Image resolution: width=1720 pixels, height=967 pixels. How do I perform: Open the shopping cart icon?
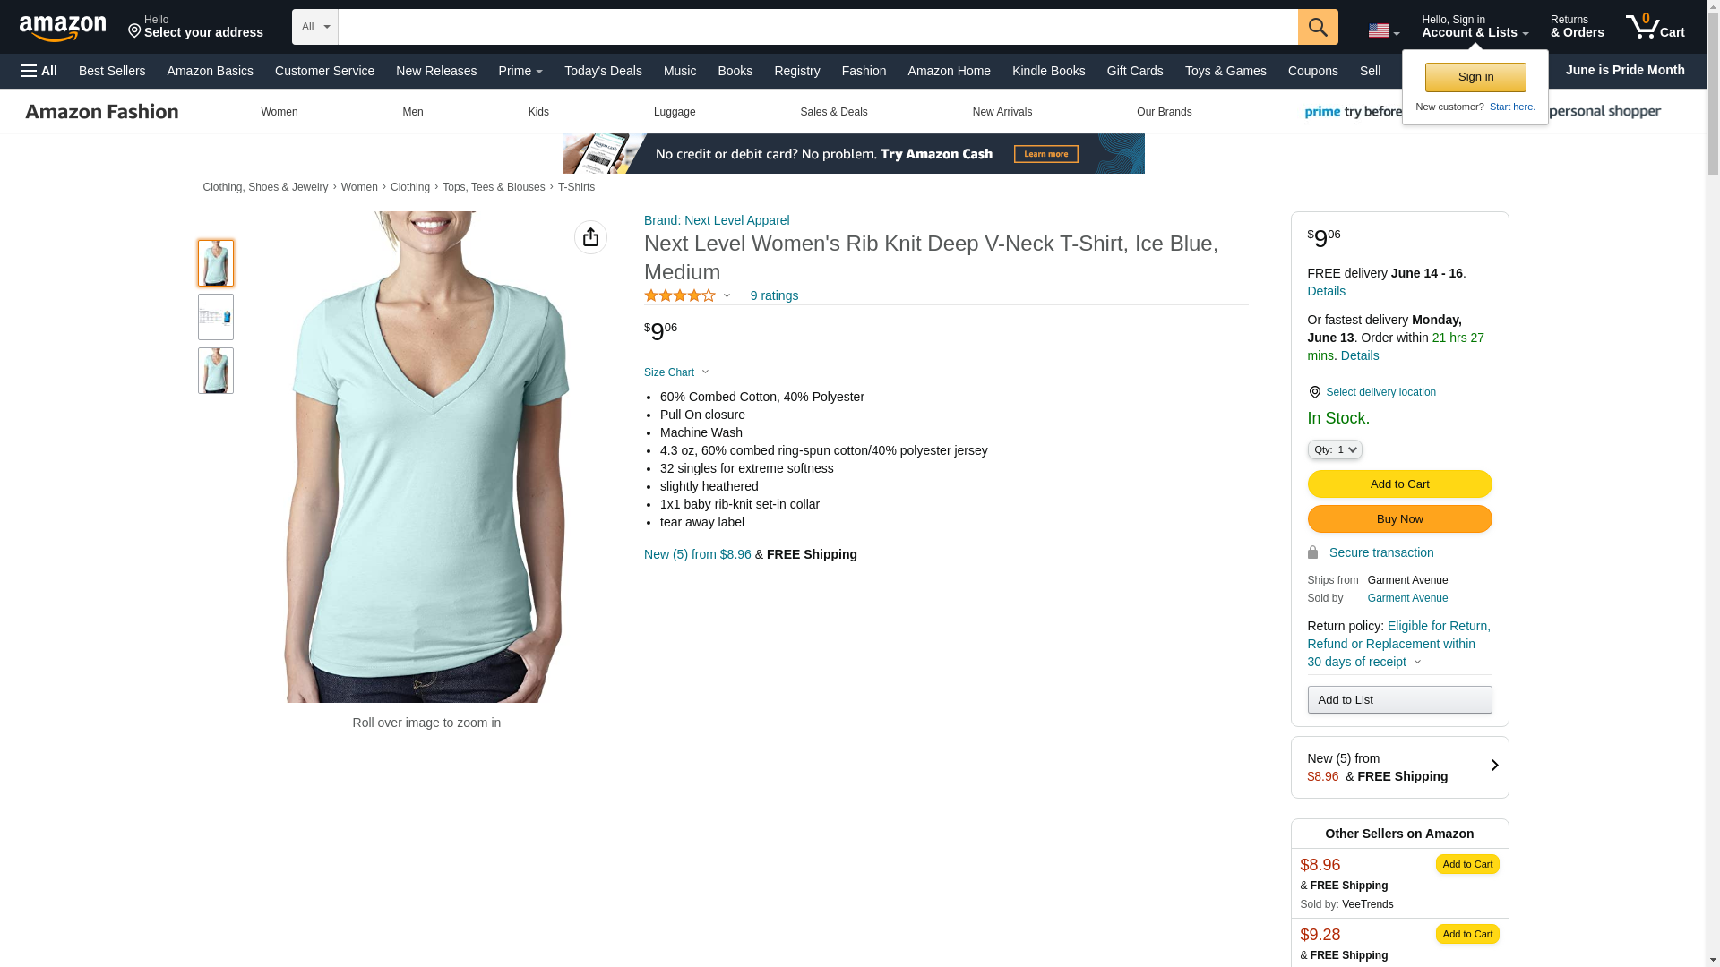(1655, 27)
